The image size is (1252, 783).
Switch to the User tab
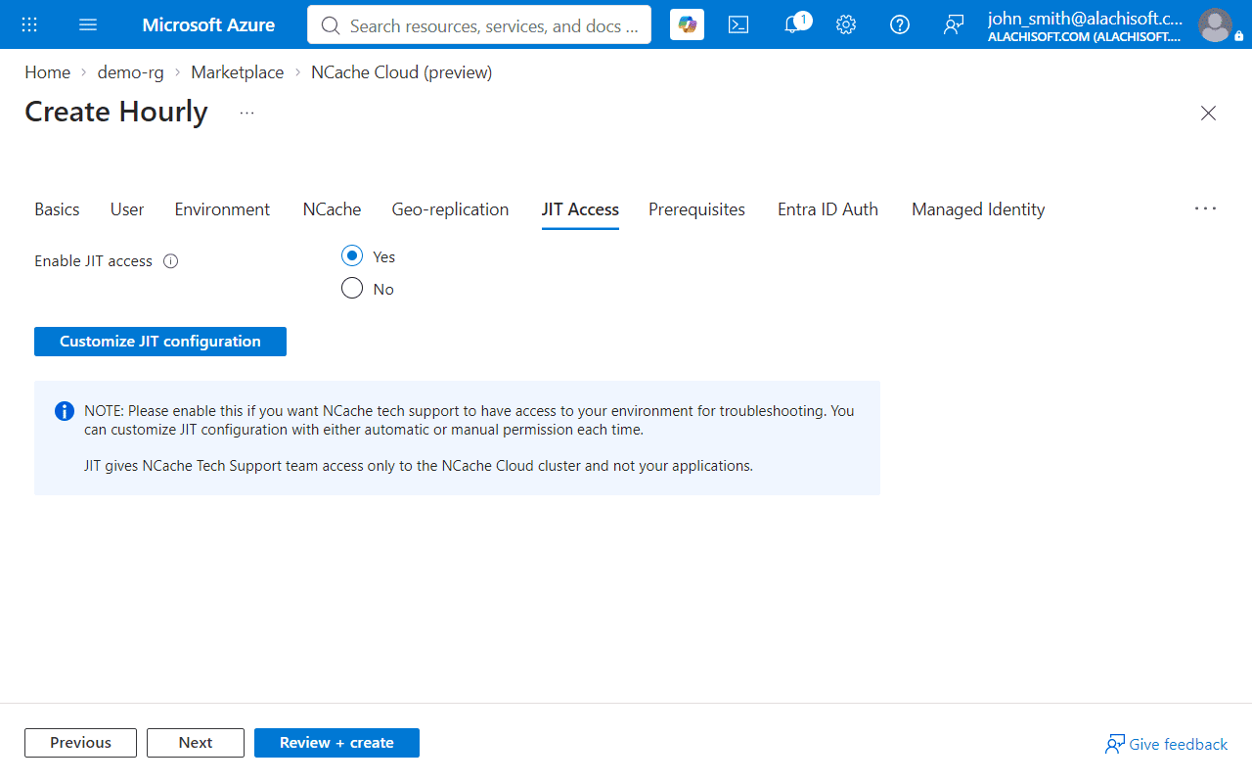[127, 209]
